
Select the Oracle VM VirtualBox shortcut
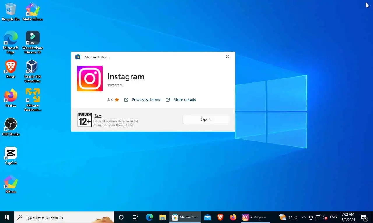(x=32, y=71)
